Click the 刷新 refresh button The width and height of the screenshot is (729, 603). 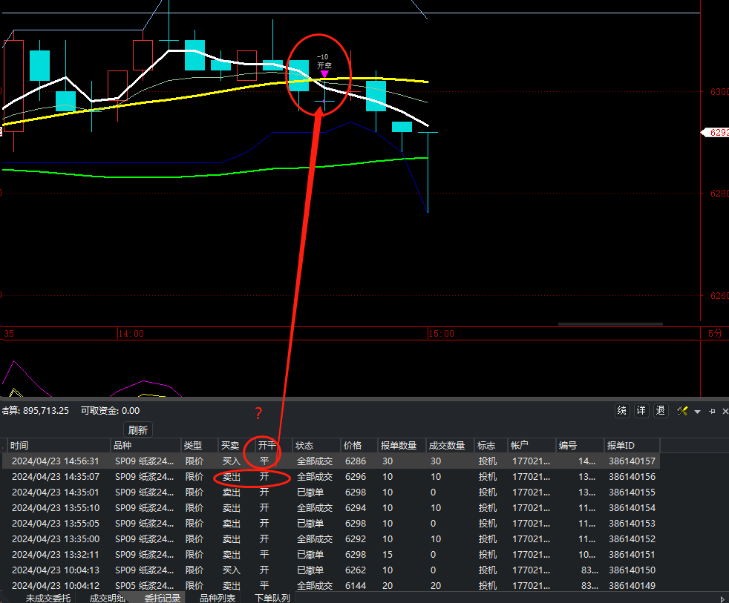(138, 429)
